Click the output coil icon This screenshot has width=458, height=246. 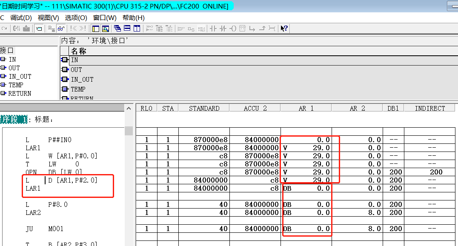point(232,29)
